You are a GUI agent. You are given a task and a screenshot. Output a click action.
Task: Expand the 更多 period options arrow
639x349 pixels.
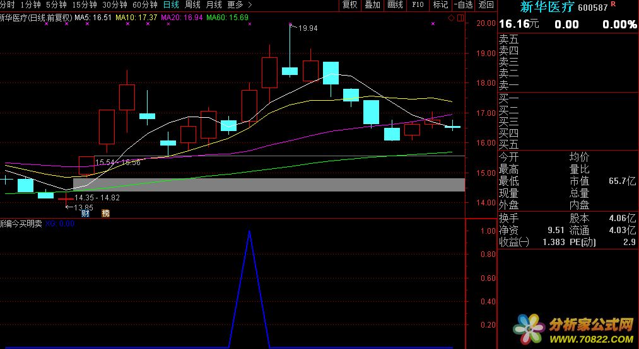[250, 4]
